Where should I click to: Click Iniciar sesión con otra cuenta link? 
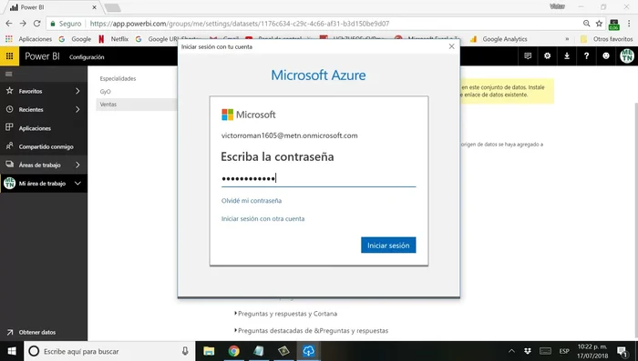[x=262, y=218]
